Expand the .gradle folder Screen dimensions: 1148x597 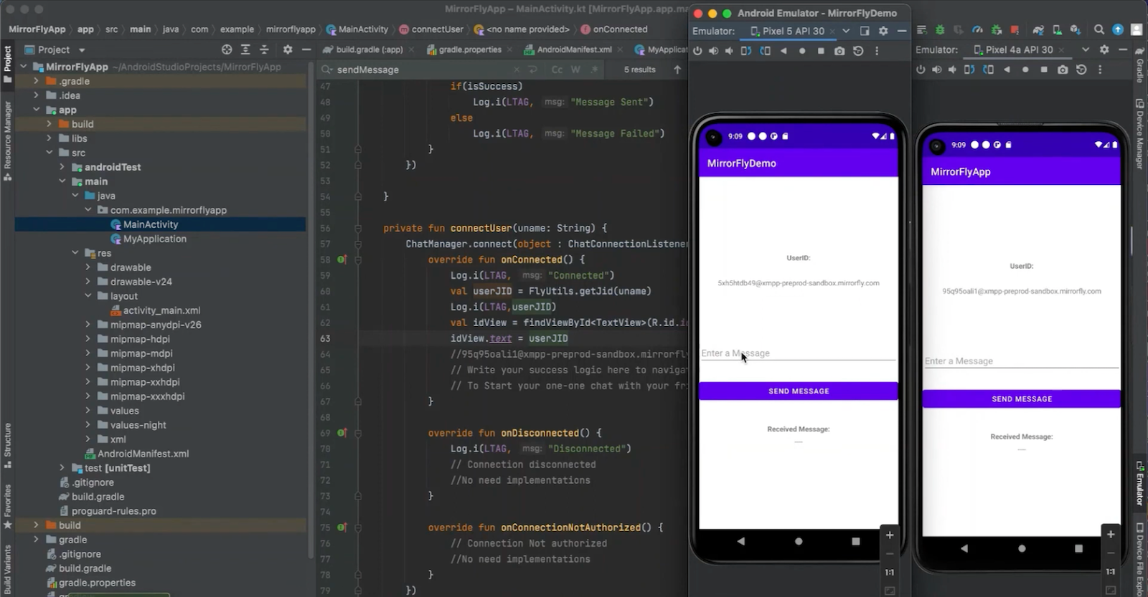point(36,81)
